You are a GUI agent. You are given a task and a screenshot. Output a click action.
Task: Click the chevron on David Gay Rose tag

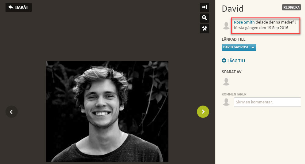tap(253, 47)
